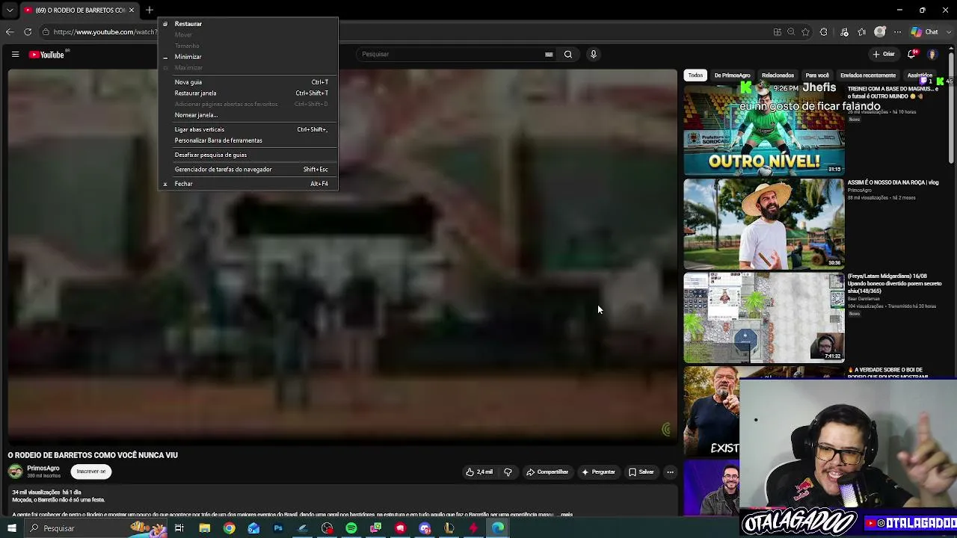Select the Para você filter chip
The image size is (957, 538).
coord(817,75)
